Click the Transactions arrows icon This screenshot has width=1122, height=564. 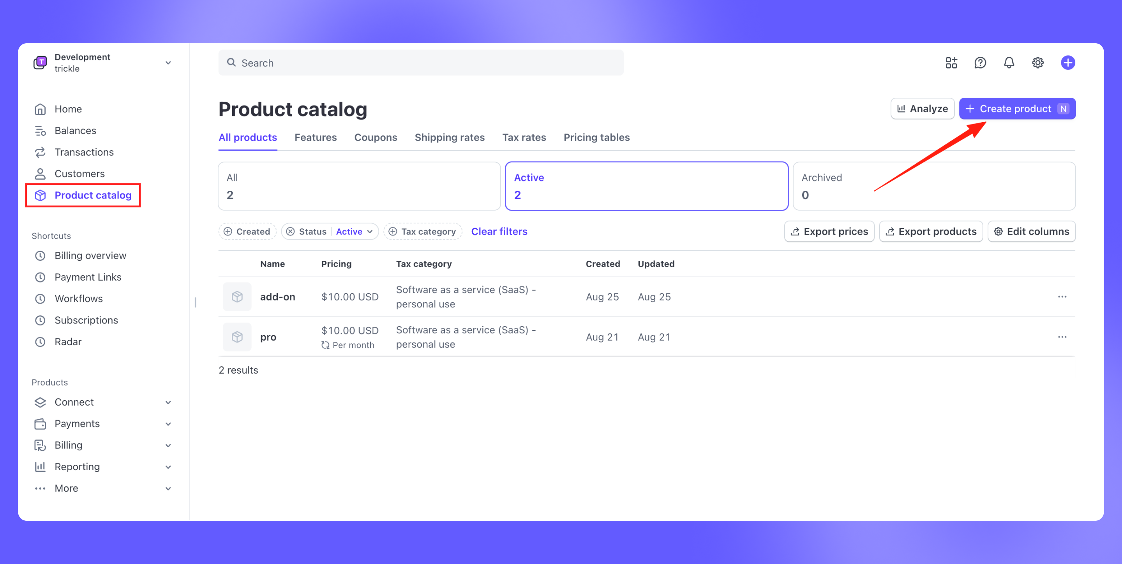click(x=40, y=152)
